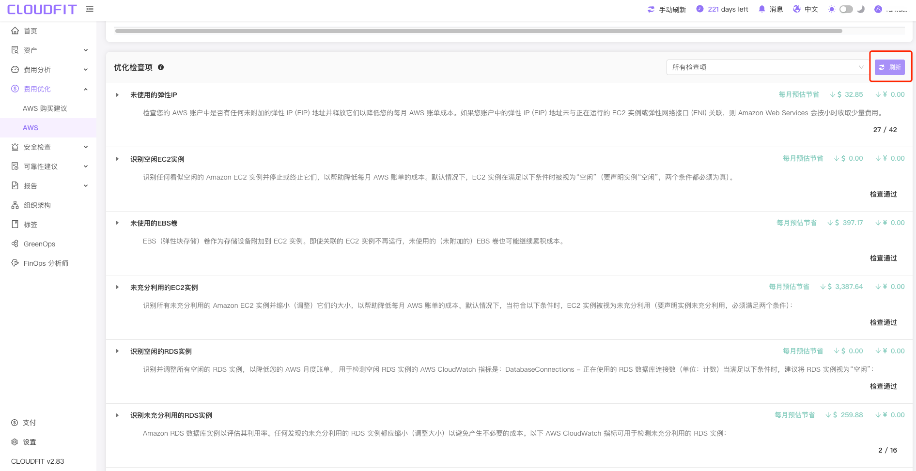Click the 支付 payment icon
Screen dimensions: 916x471
coord(15,423)
